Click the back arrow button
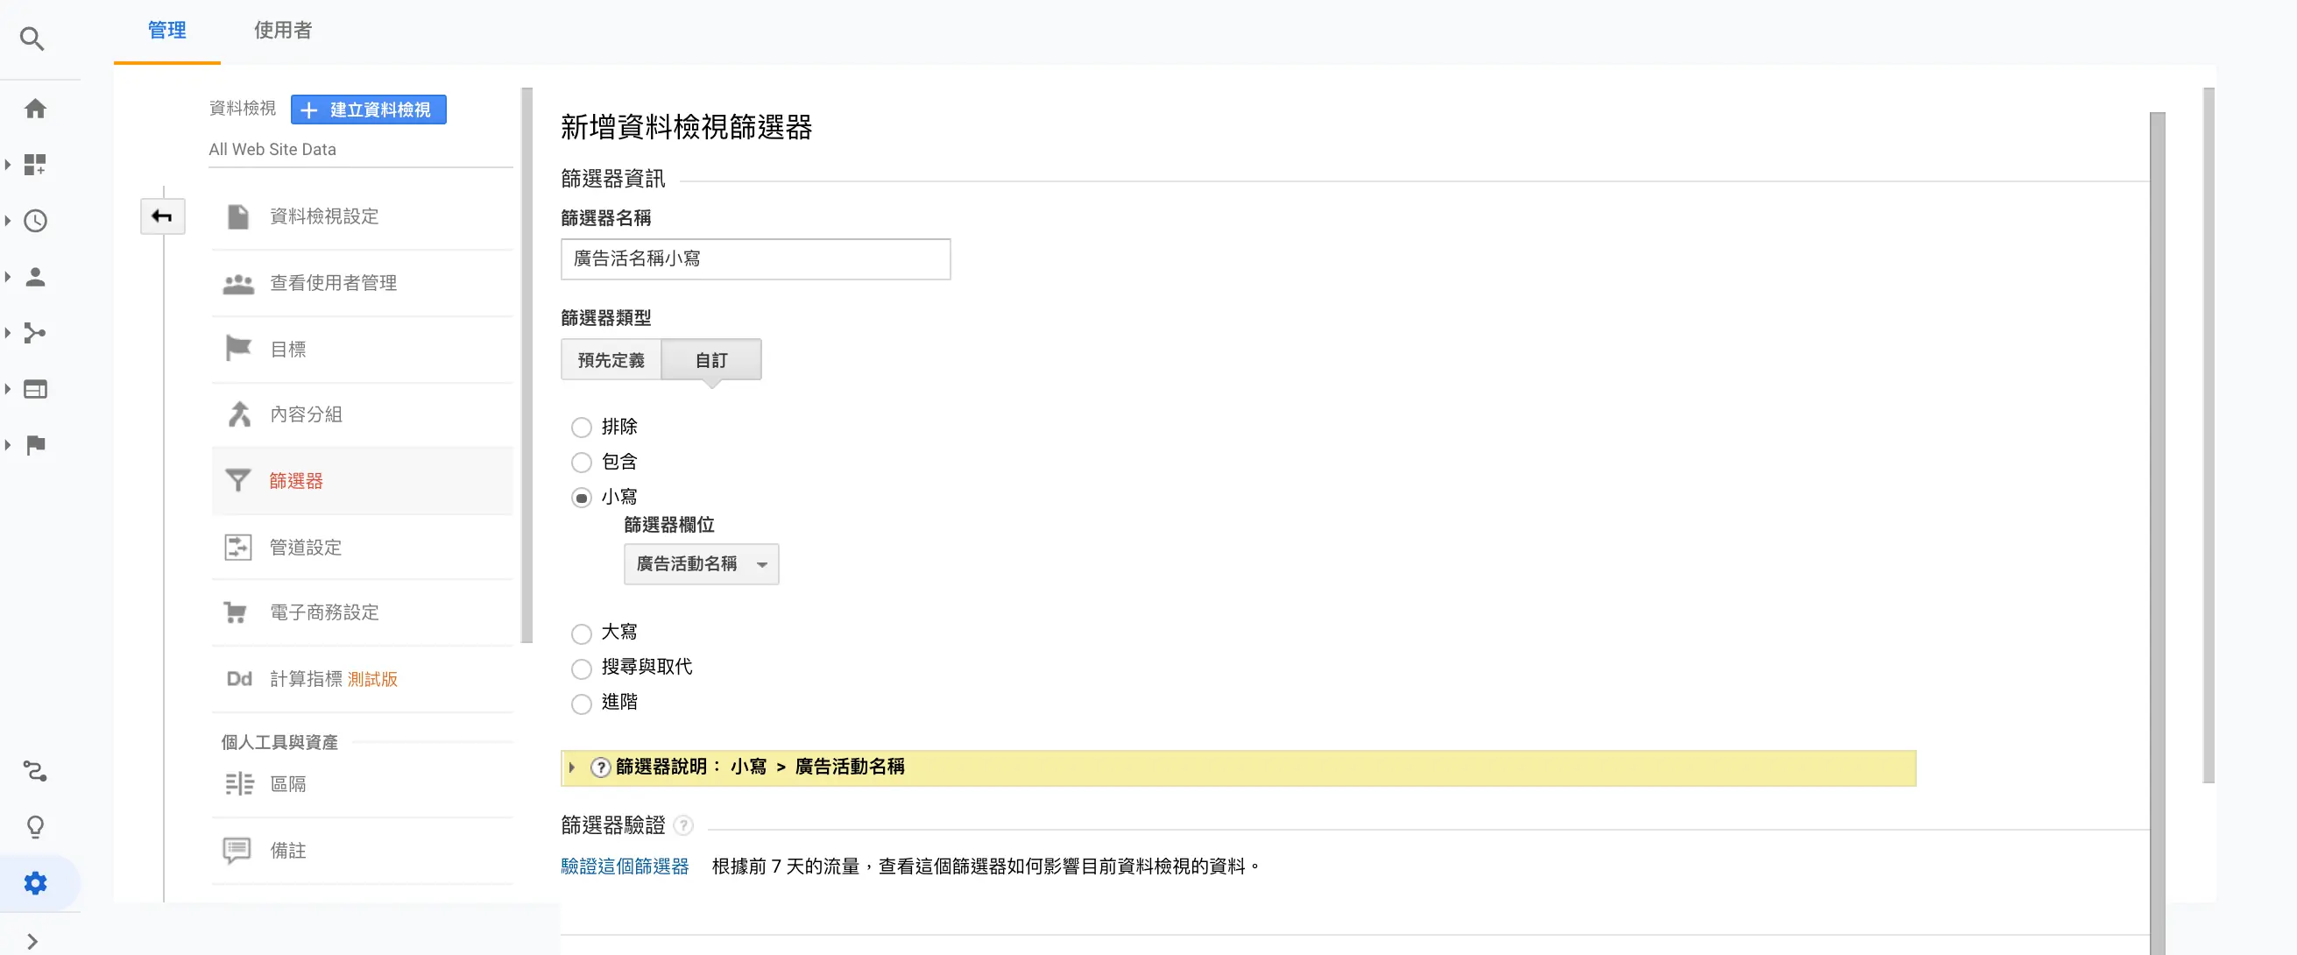Image resolution: width=2297 pixels, height=955 pixels. click(162, 216)
